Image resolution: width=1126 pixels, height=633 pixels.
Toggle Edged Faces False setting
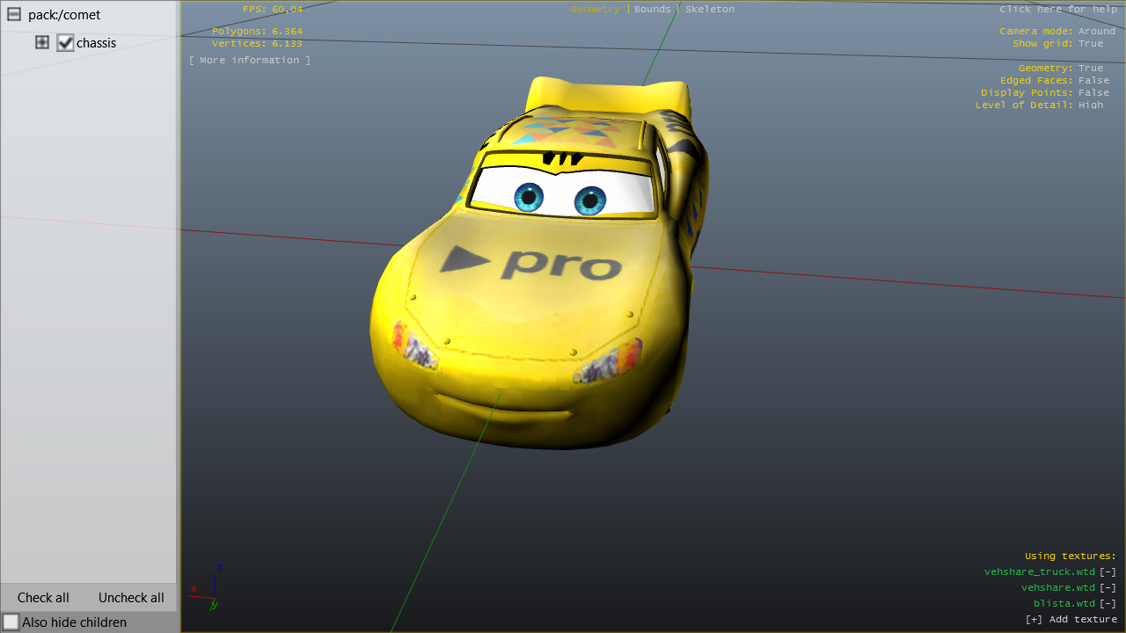(x=1093, y=80)
